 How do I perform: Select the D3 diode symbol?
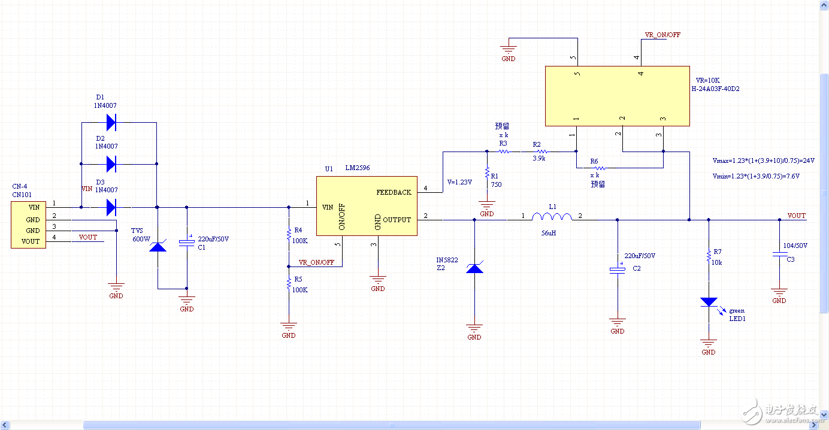[x=111, y=207]
